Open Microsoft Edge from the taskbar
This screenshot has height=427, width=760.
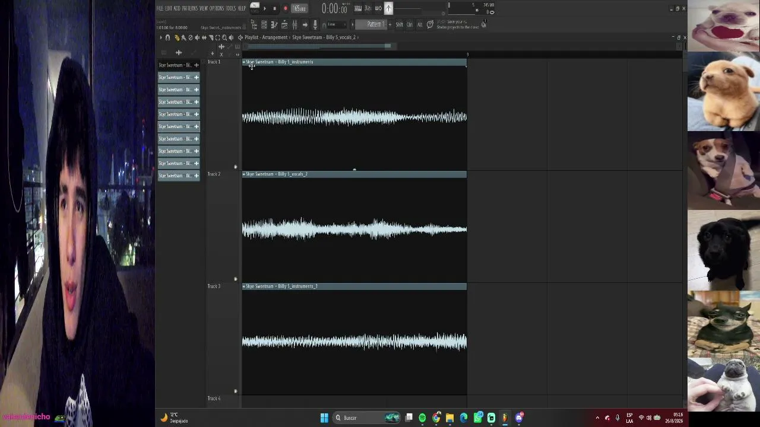click(464, 418)
